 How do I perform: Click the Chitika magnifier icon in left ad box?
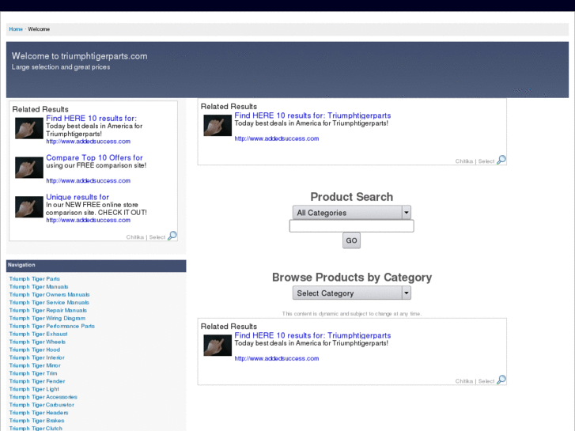coord(172,236)
